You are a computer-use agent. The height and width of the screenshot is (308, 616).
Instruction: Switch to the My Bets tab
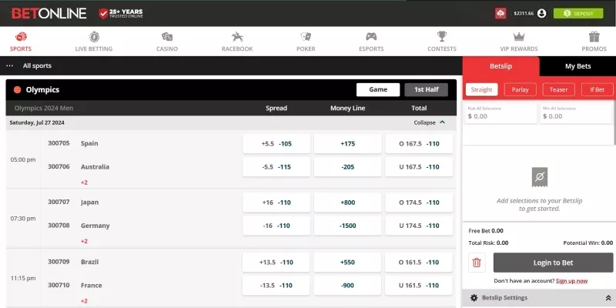click(578, 66)
